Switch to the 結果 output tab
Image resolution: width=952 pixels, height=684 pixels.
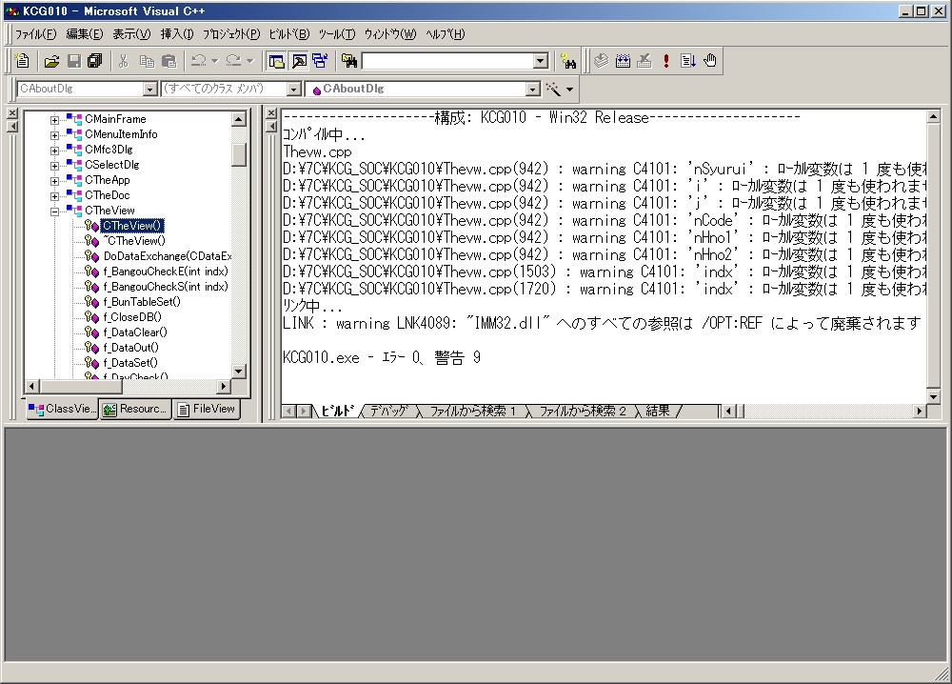pyautogui.click(x=658, y=412)
